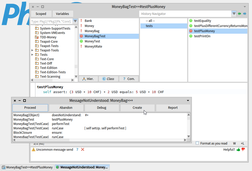Click the warning icon for Uncommon message send
Screen dimensions: 252x171
33,150
